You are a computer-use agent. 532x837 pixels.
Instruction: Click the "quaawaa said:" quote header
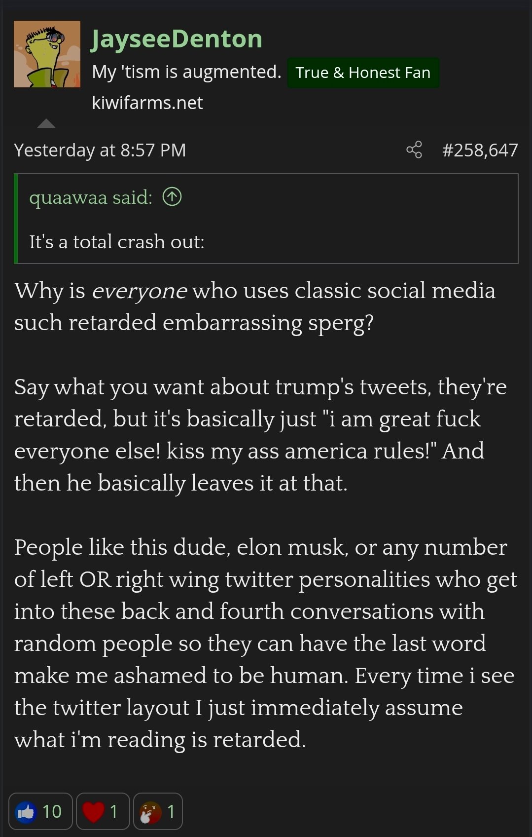[91, 197]
